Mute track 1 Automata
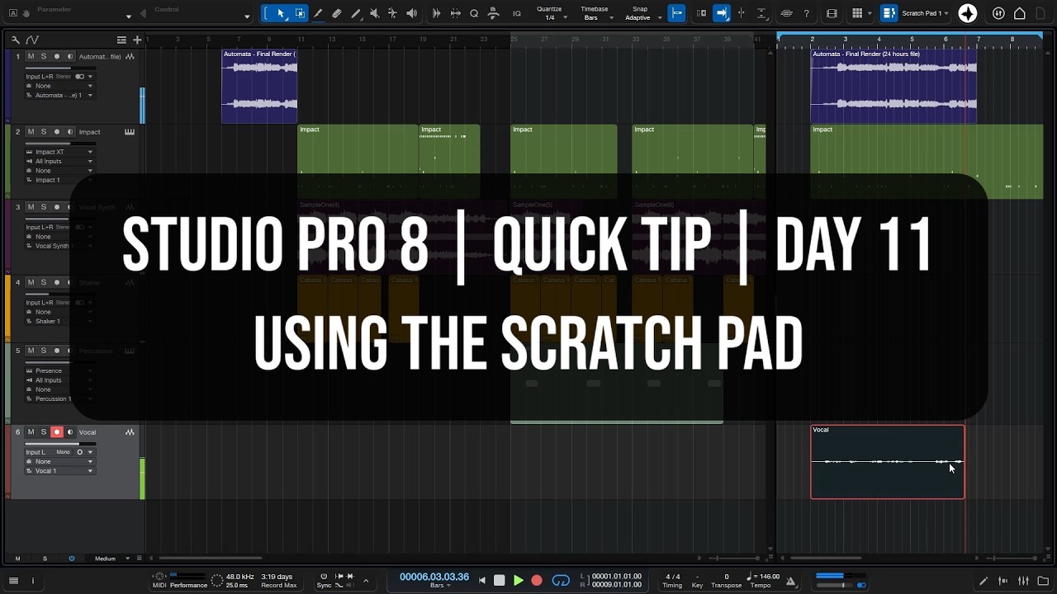This screenshot has width=1057, height=594. [31, 56]
